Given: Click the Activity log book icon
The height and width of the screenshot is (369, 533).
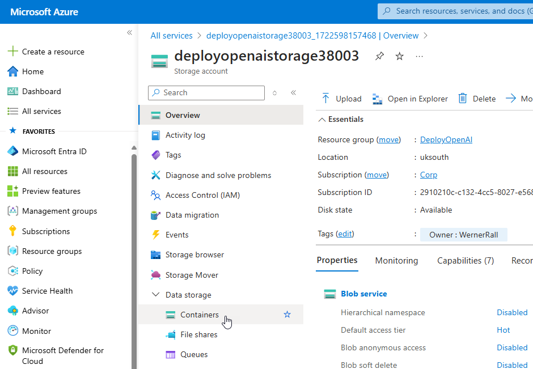Looking at the screenshot, I should [x=155, y=135].
